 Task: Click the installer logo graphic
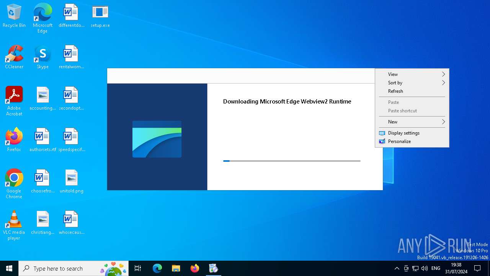pyautogui.click(x=157, y=139)
